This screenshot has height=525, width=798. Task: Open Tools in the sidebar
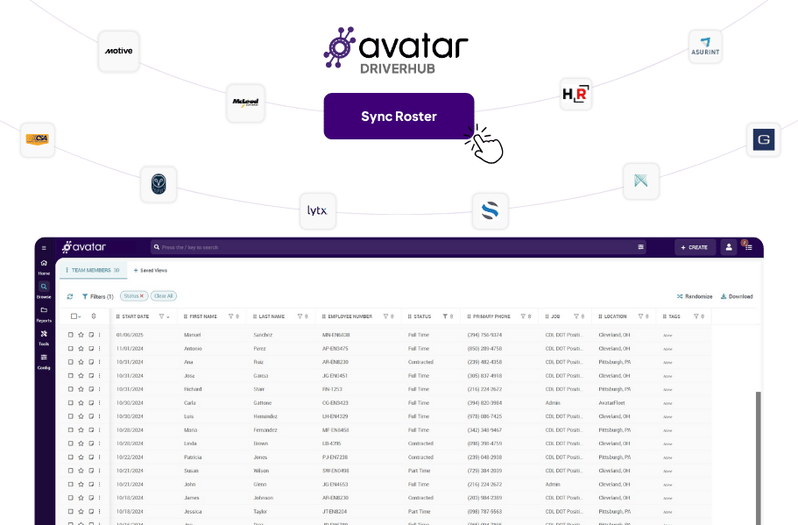(44, 337)
